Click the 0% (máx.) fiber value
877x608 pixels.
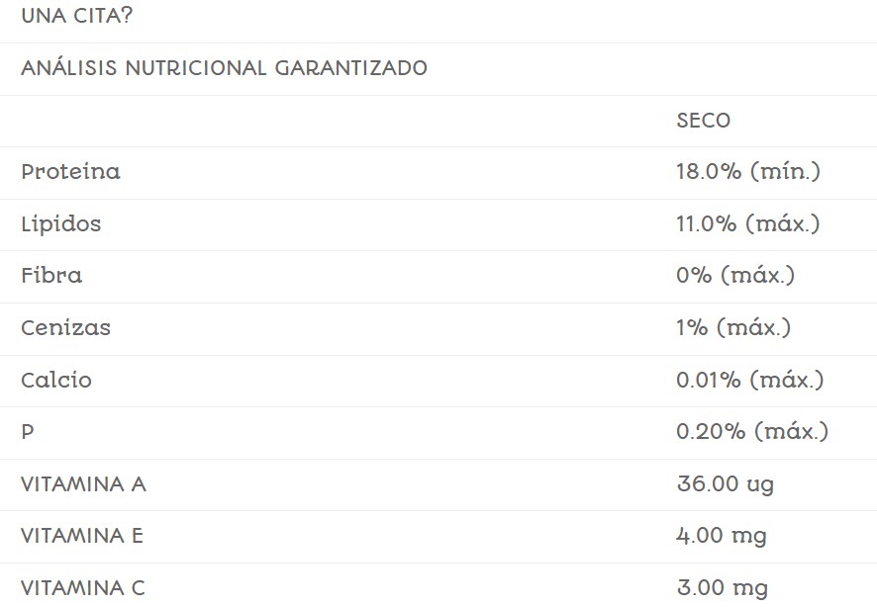[x=735, y=276]
